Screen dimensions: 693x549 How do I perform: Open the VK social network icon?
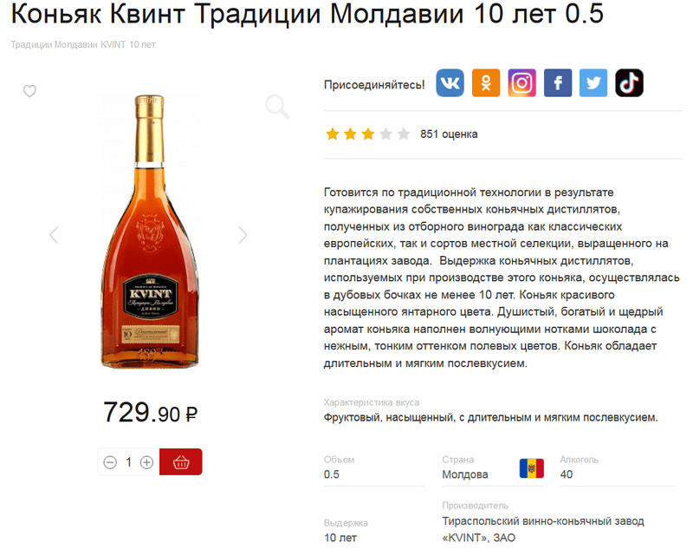pyautogui.click(x=450, y=82)
